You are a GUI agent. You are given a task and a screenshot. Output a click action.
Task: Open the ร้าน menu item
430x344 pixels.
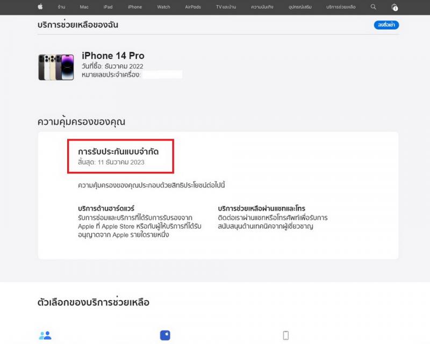(x=61, y=7)
